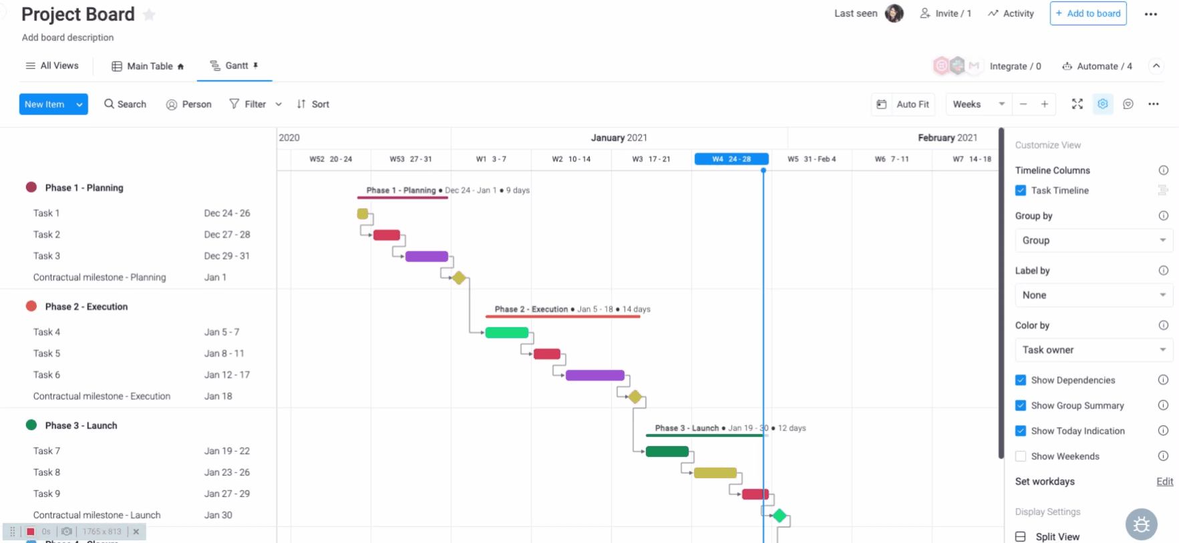View info for Show Dependencies

tap(1163, 380)
